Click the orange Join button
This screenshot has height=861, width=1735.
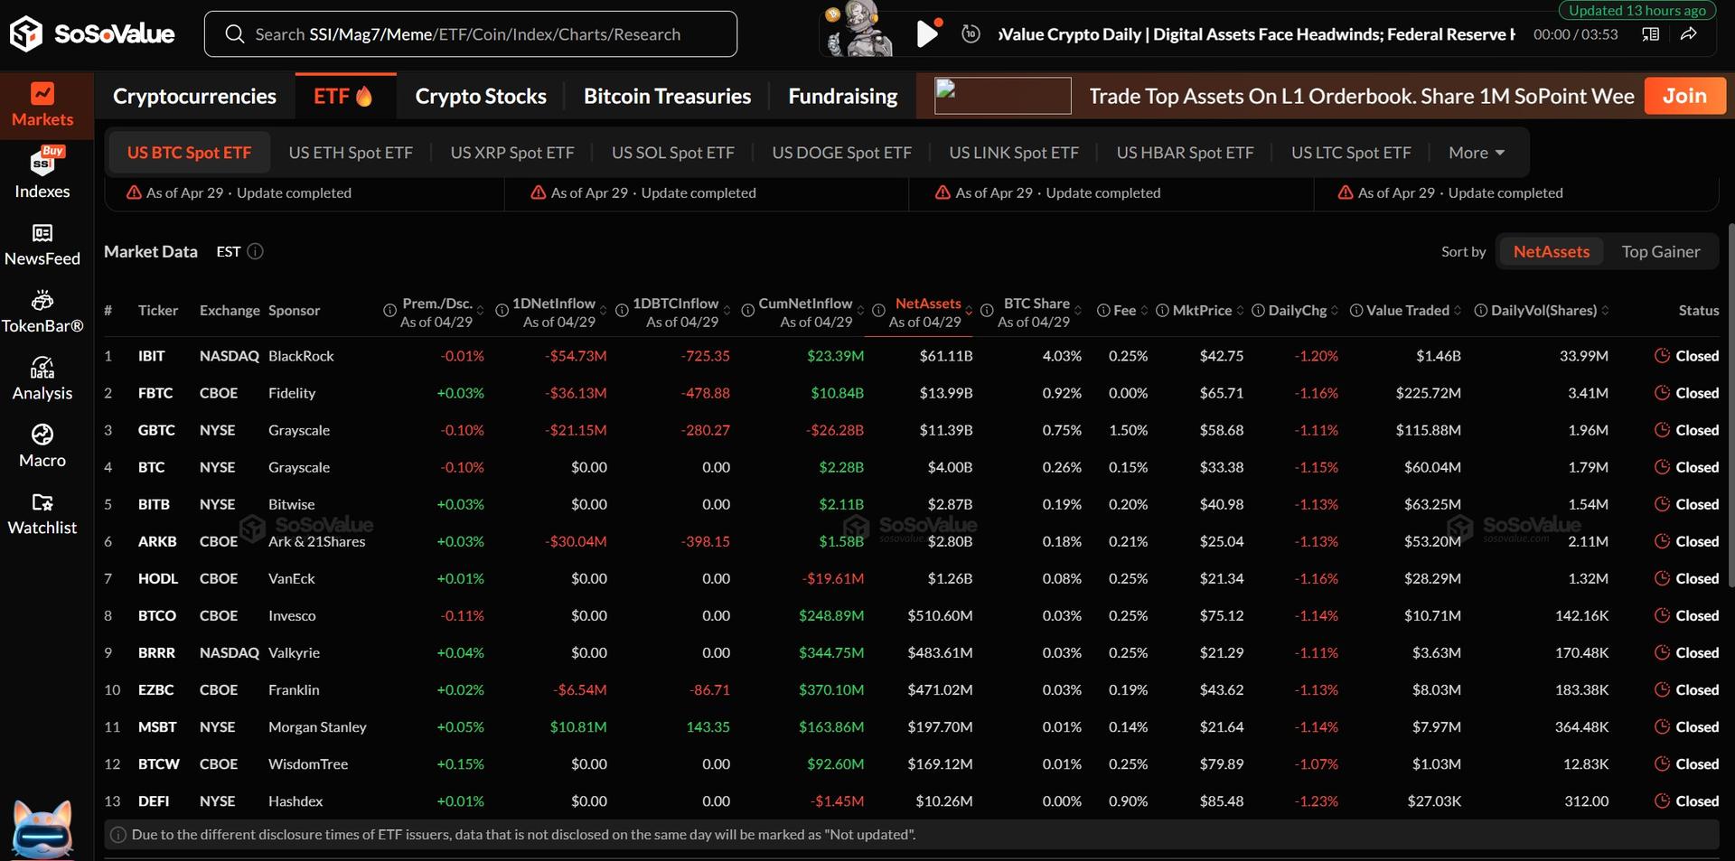(1684, 96)
